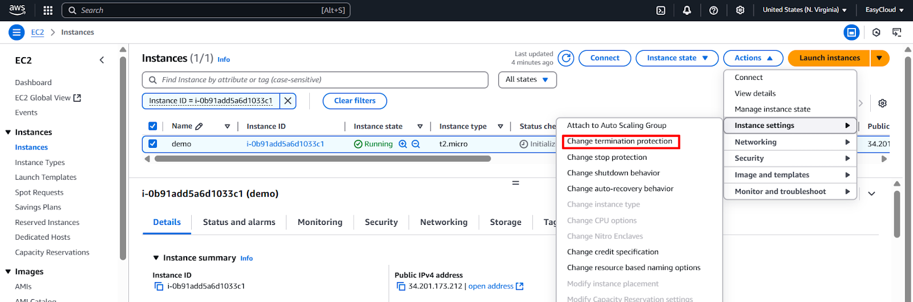Open the EC2 breadcrumb link

point(37,33)
